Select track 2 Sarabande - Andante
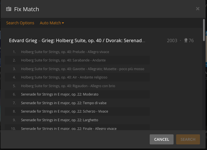The image size is (207, 150). pyautogui.click(x=63, y=60)
